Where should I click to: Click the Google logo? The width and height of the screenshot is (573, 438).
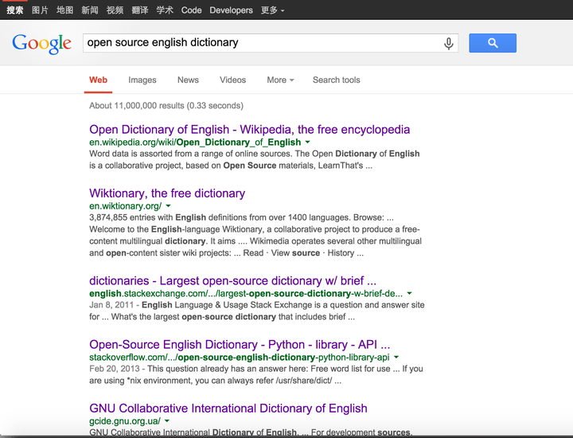41,44
